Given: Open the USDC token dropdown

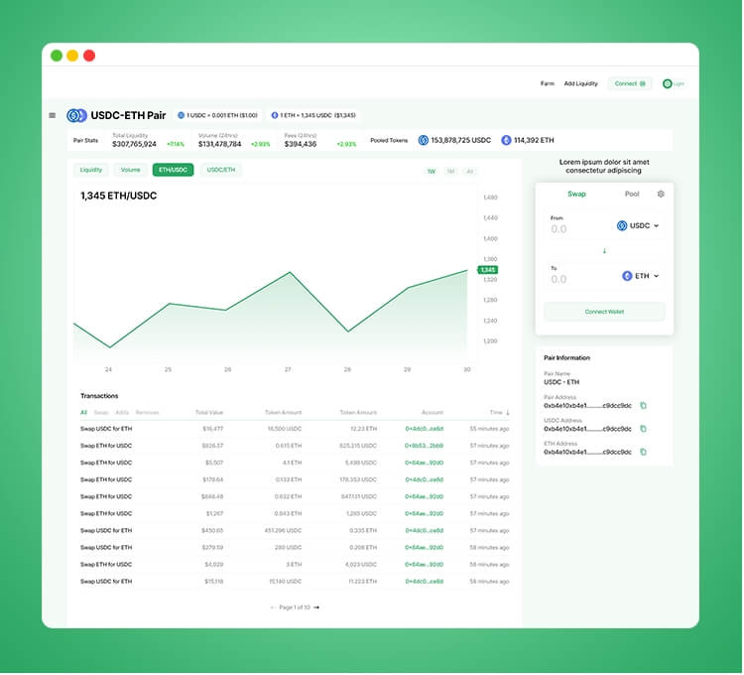Looking at the screenshot, I should click(x=638, y=226).
